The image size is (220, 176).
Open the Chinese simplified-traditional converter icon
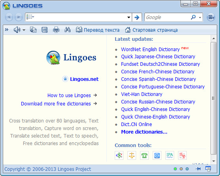point(182,155)
